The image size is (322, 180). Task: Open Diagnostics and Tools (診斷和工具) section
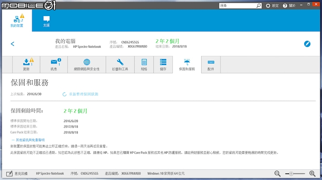coord(120,64)
